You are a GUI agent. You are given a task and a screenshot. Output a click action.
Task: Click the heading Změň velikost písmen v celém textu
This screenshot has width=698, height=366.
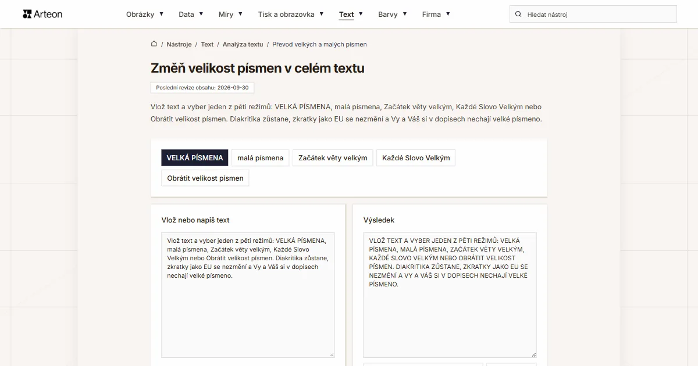258,68
